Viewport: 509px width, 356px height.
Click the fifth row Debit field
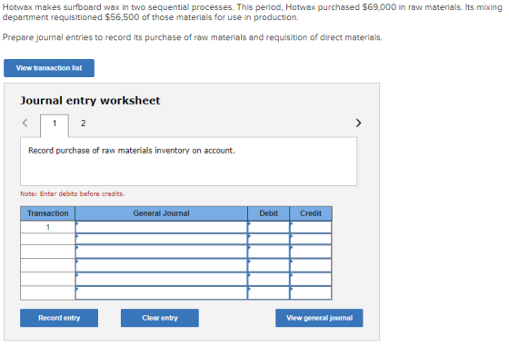[x=268, y=279]
